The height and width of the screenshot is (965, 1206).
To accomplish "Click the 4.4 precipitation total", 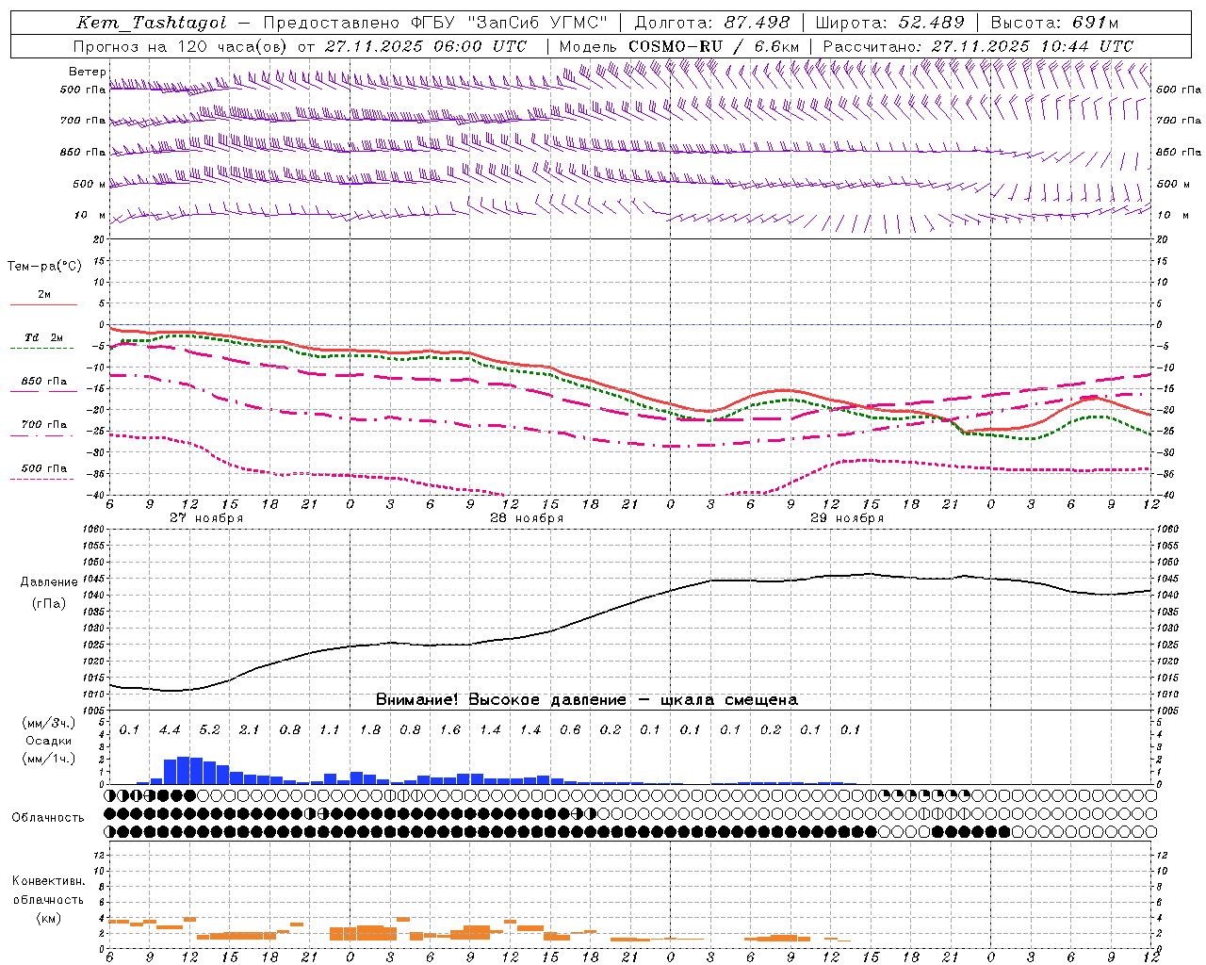I will (170, 729).
